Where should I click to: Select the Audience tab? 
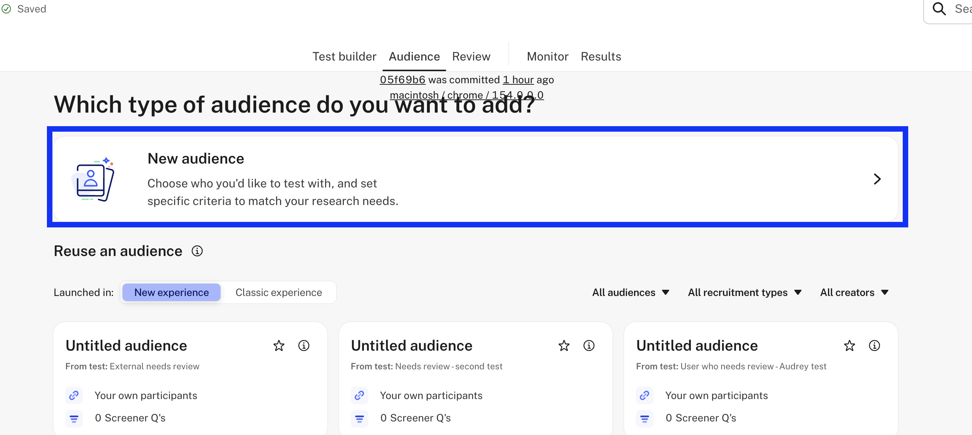pos(414,56)
